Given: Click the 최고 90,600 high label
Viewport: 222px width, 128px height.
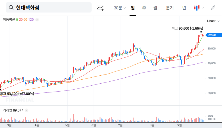Looking at the screenshot, I should tap(187, 28).
